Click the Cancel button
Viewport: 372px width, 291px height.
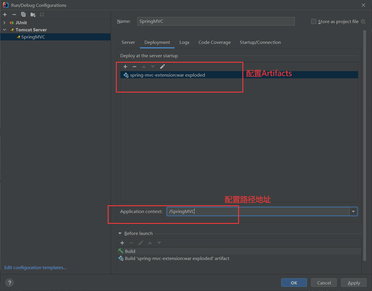324,283
